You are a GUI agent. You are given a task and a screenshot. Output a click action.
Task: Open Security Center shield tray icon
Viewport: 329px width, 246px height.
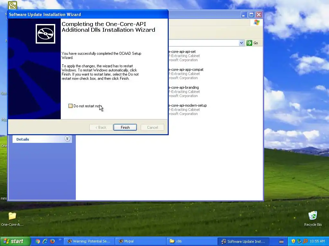tap(293, 241)
